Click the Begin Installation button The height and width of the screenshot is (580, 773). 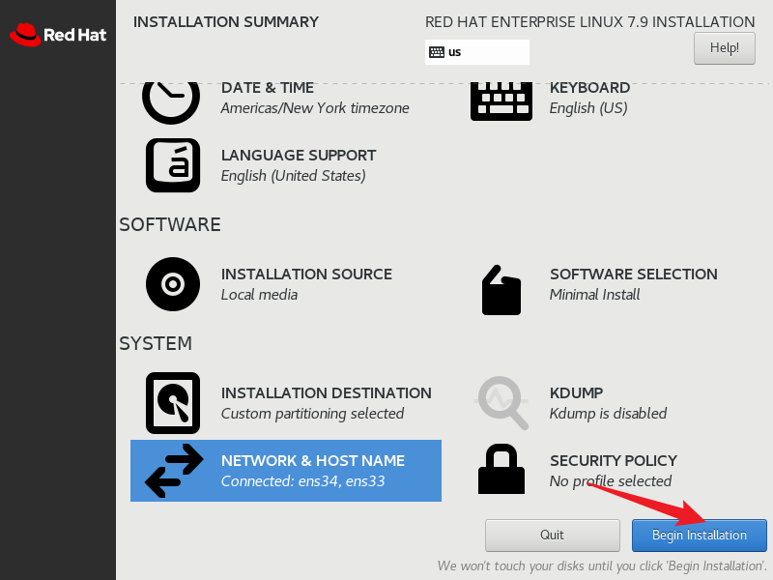[x=699, y=536]
